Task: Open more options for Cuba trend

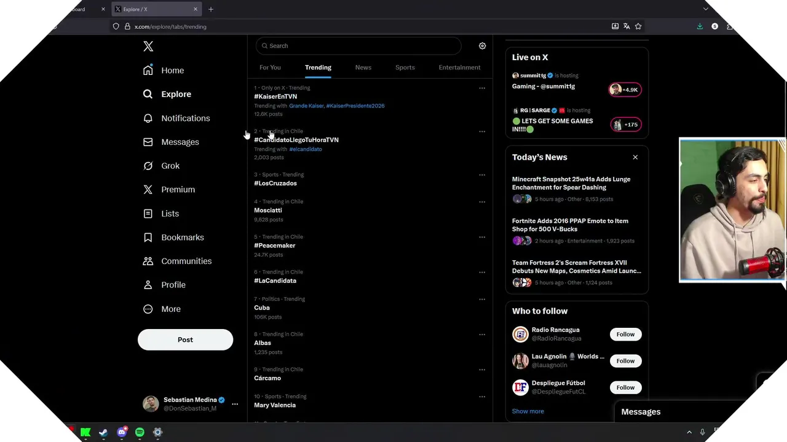Action: coord(482,300)
